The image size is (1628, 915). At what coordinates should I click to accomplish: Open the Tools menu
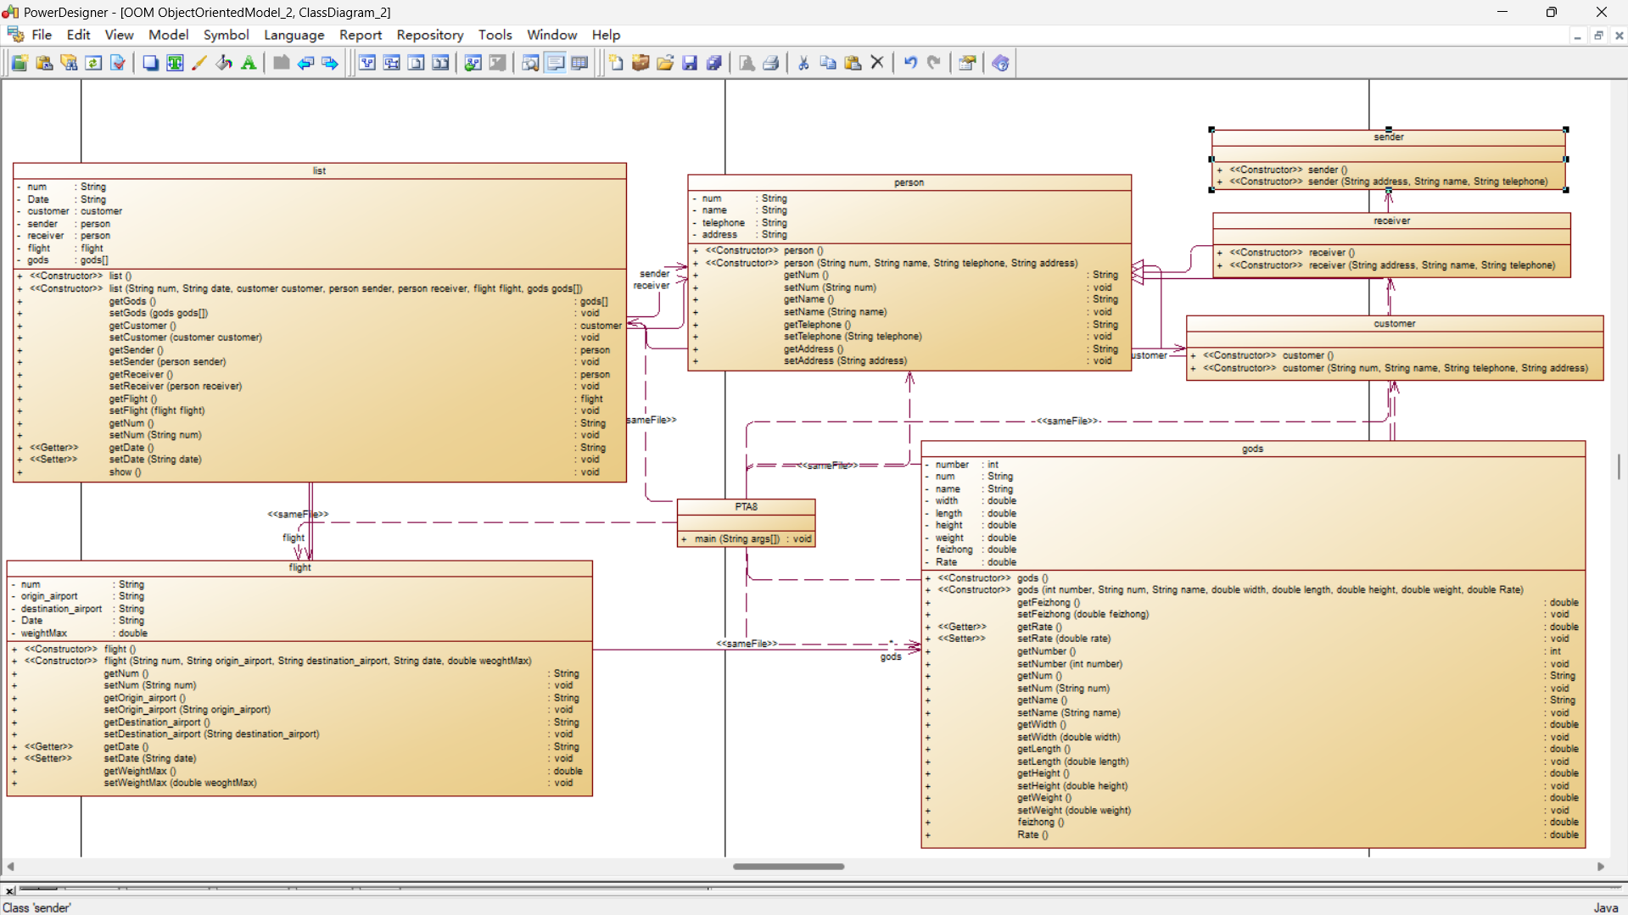pos(495,35)
